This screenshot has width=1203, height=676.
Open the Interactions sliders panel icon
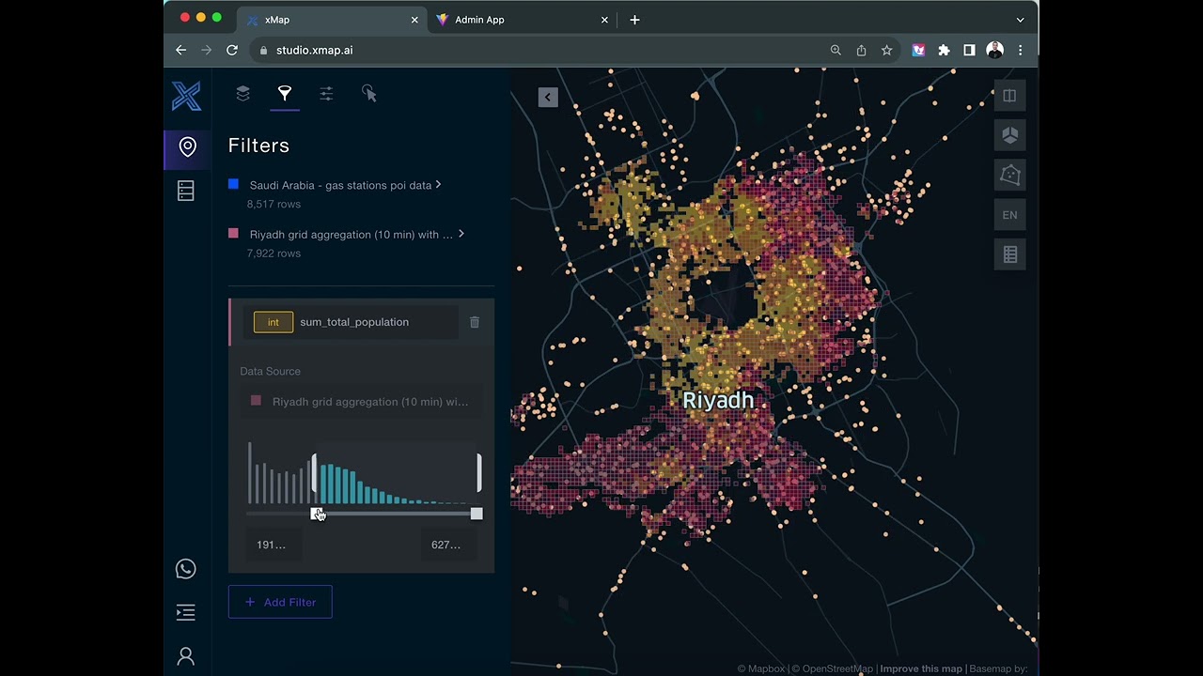click(x=326, y=93)
